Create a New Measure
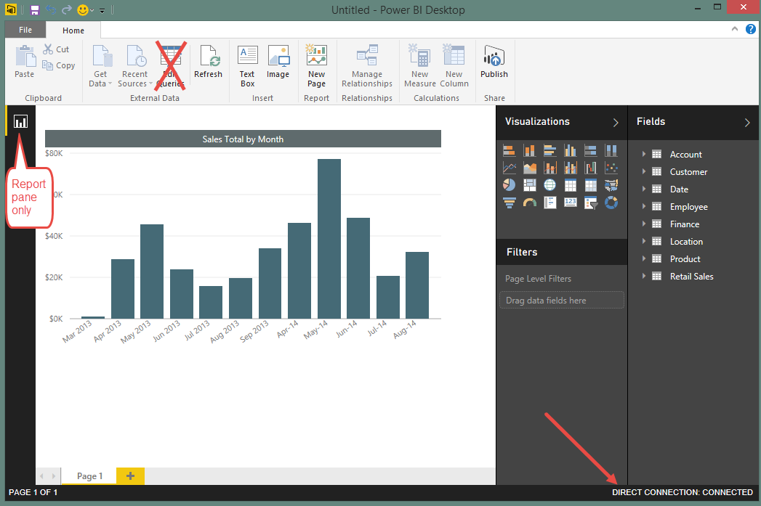The image size is (761, 506). pos(420,65)
